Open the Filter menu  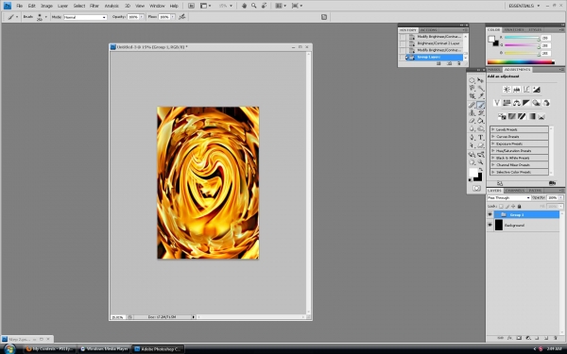(94, 6)
